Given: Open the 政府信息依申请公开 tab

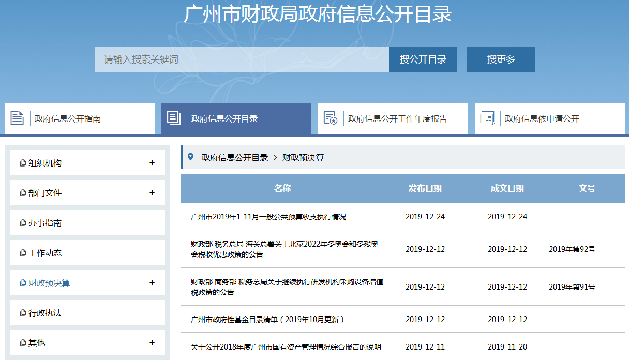Looking at the screenshot, I should (x=542, y=118).
